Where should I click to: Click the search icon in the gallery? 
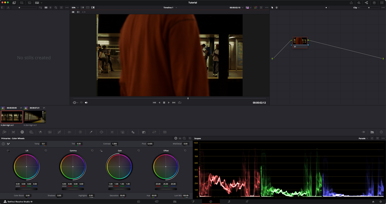pyautogui.click(x=56, y=8)
